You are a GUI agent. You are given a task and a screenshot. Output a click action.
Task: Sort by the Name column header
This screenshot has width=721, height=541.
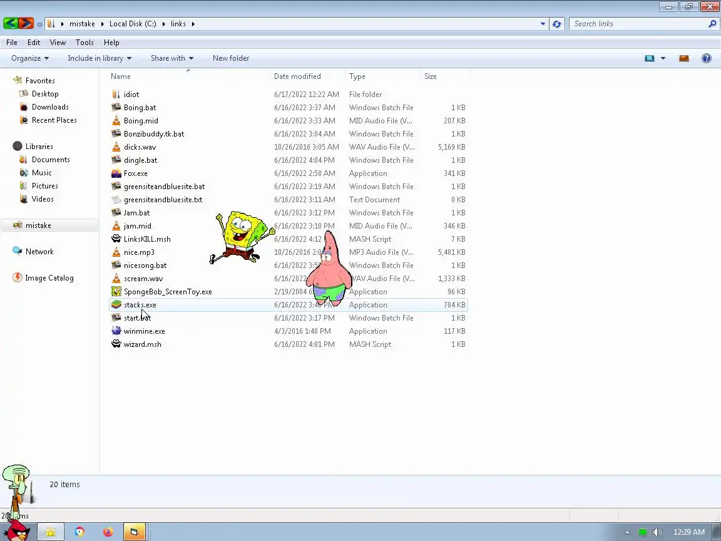[x=188, y=76]
